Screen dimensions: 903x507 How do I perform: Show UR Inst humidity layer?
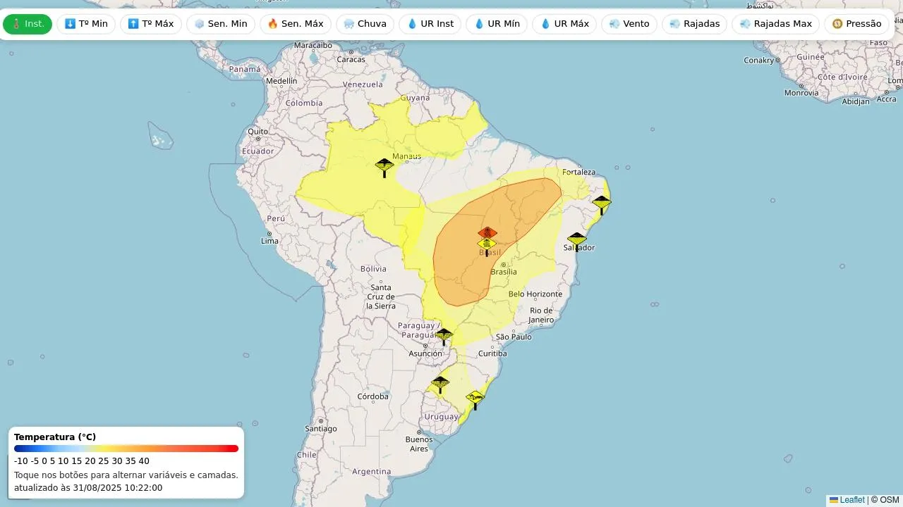[x=430, y=24]
